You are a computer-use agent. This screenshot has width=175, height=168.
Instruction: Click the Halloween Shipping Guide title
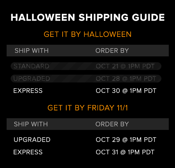87,17
